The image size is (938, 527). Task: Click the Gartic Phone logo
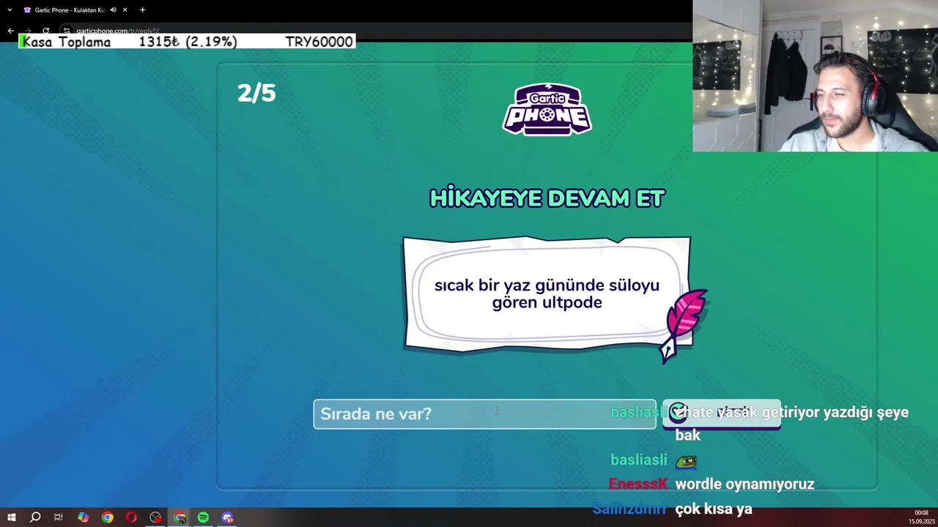tap(547, 110)
